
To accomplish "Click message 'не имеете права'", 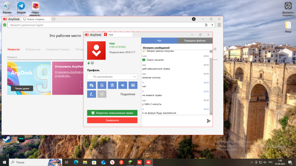I will coord(152,95).
